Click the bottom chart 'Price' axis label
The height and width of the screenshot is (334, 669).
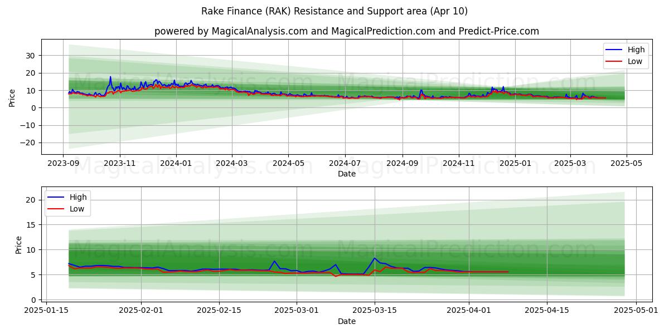coord(19,245)
